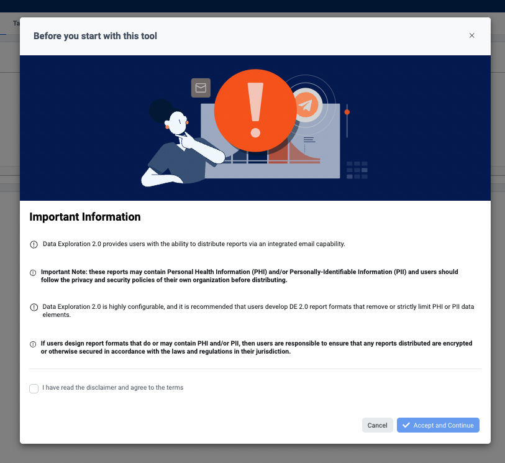This screenshot has width=505, height=463.
Task: Click the 'Important Information' heading
Action: (85, 217)
